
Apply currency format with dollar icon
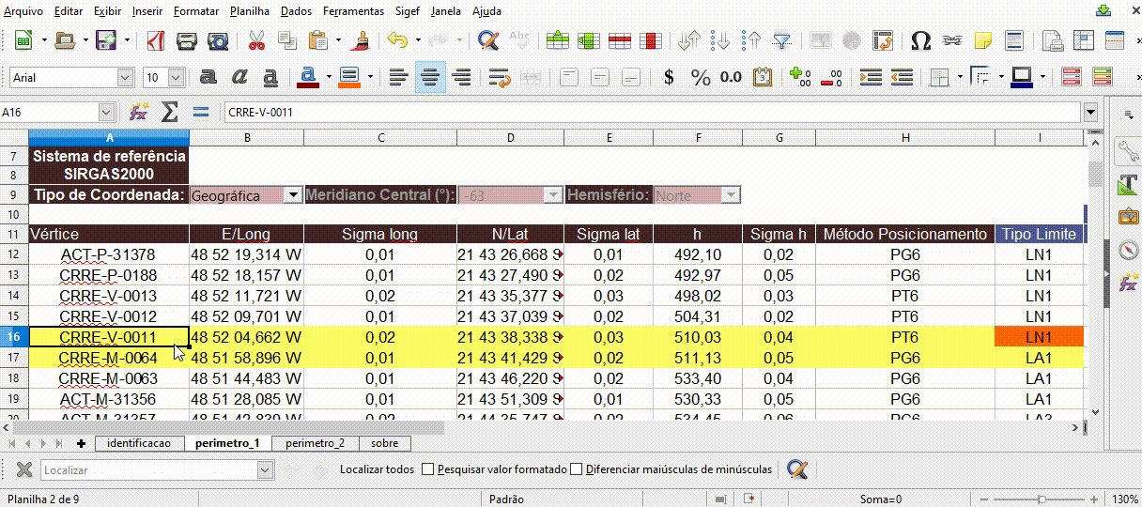[x=669, y=77]
